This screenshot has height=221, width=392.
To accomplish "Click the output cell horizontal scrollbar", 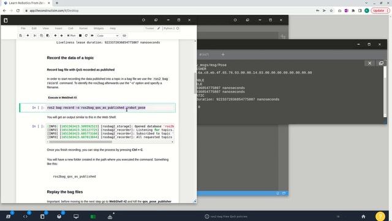I will click(80, 142).
